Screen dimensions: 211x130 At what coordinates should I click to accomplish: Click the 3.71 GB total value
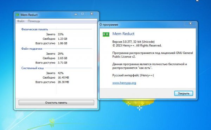(x=63, y=63)
